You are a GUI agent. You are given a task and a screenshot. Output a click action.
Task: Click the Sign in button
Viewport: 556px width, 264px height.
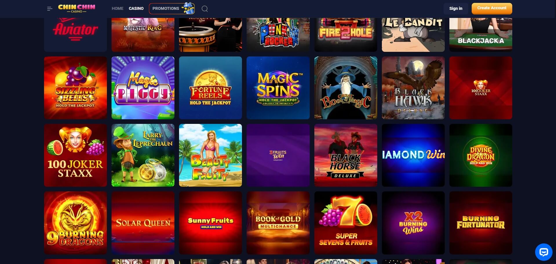(x=456, y=8)
